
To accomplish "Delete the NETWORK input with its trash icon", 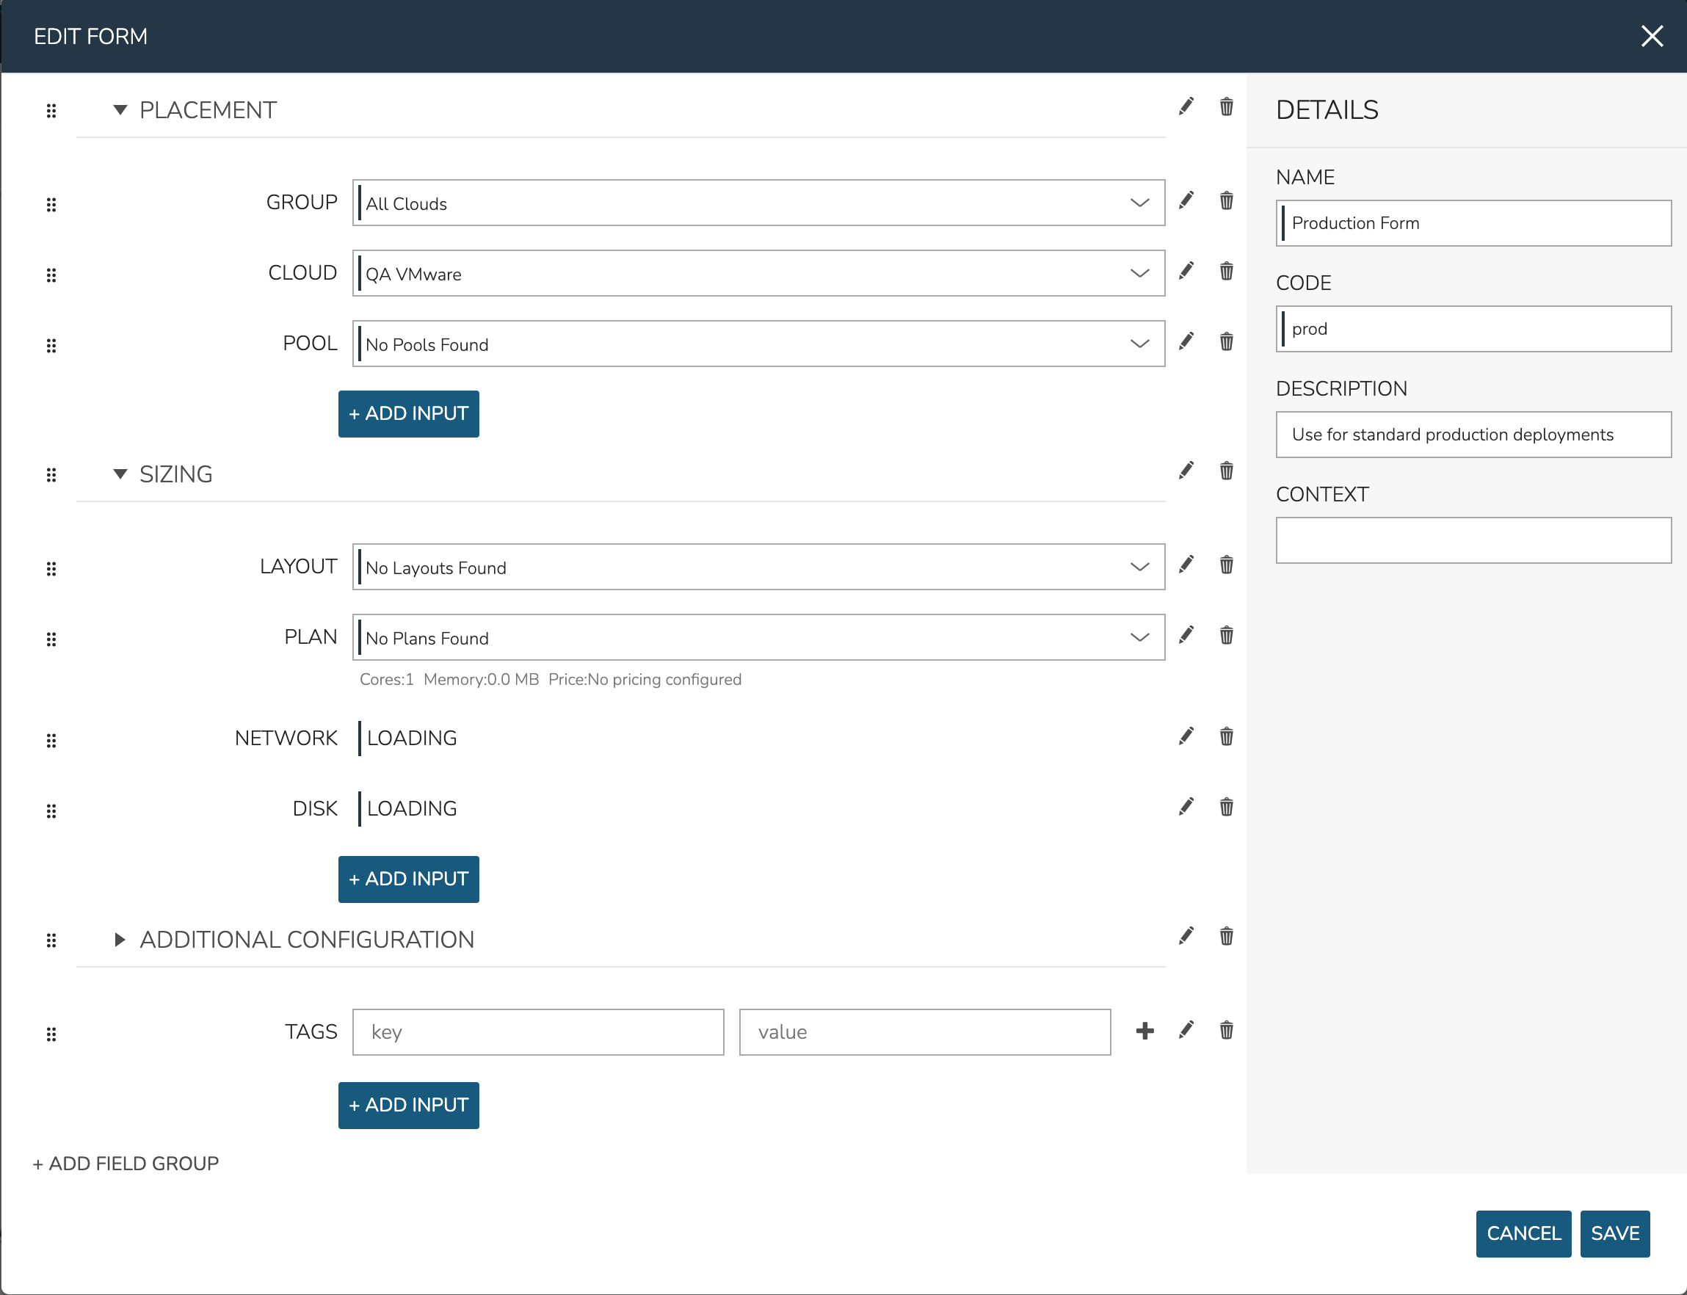I will [1226, 737].
